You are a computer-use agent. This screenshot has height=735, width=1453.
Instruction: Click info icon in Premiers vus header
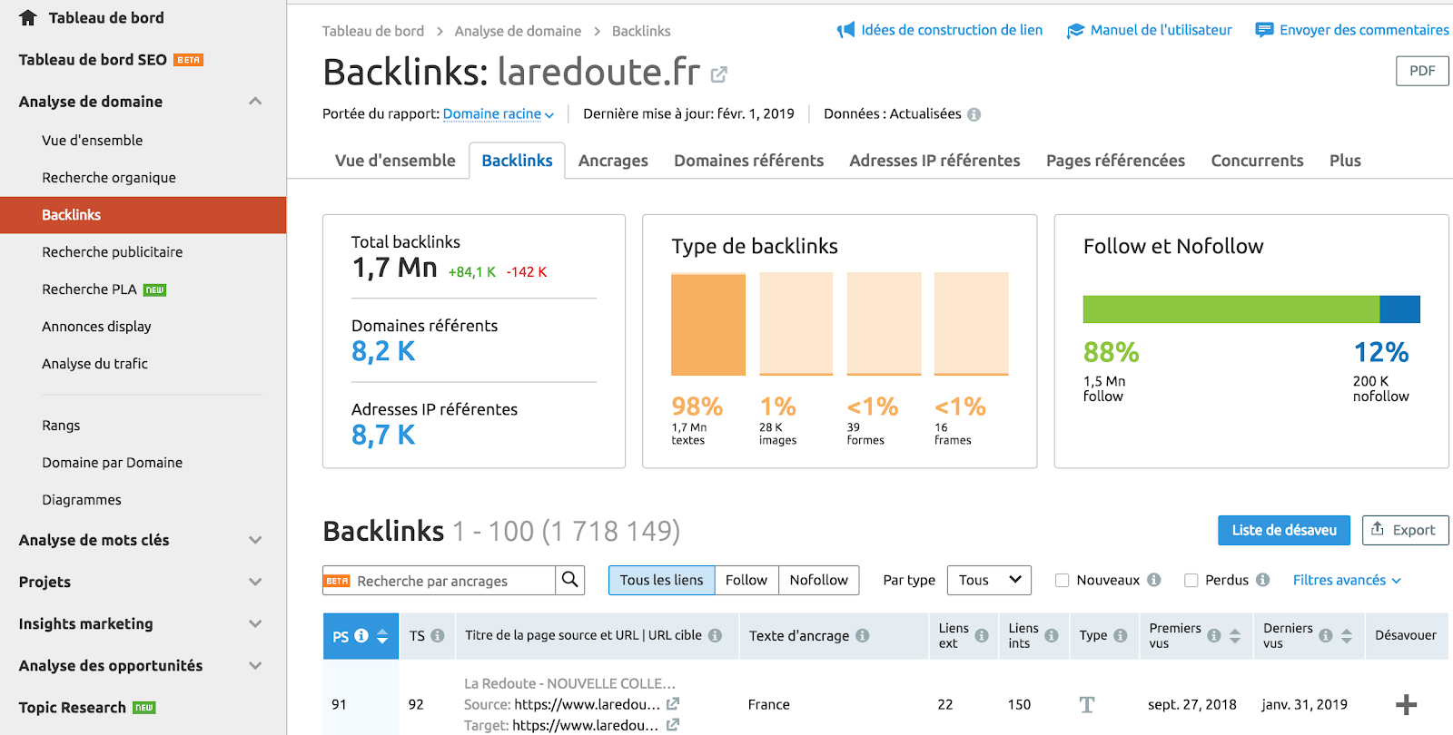point(1214,635)
